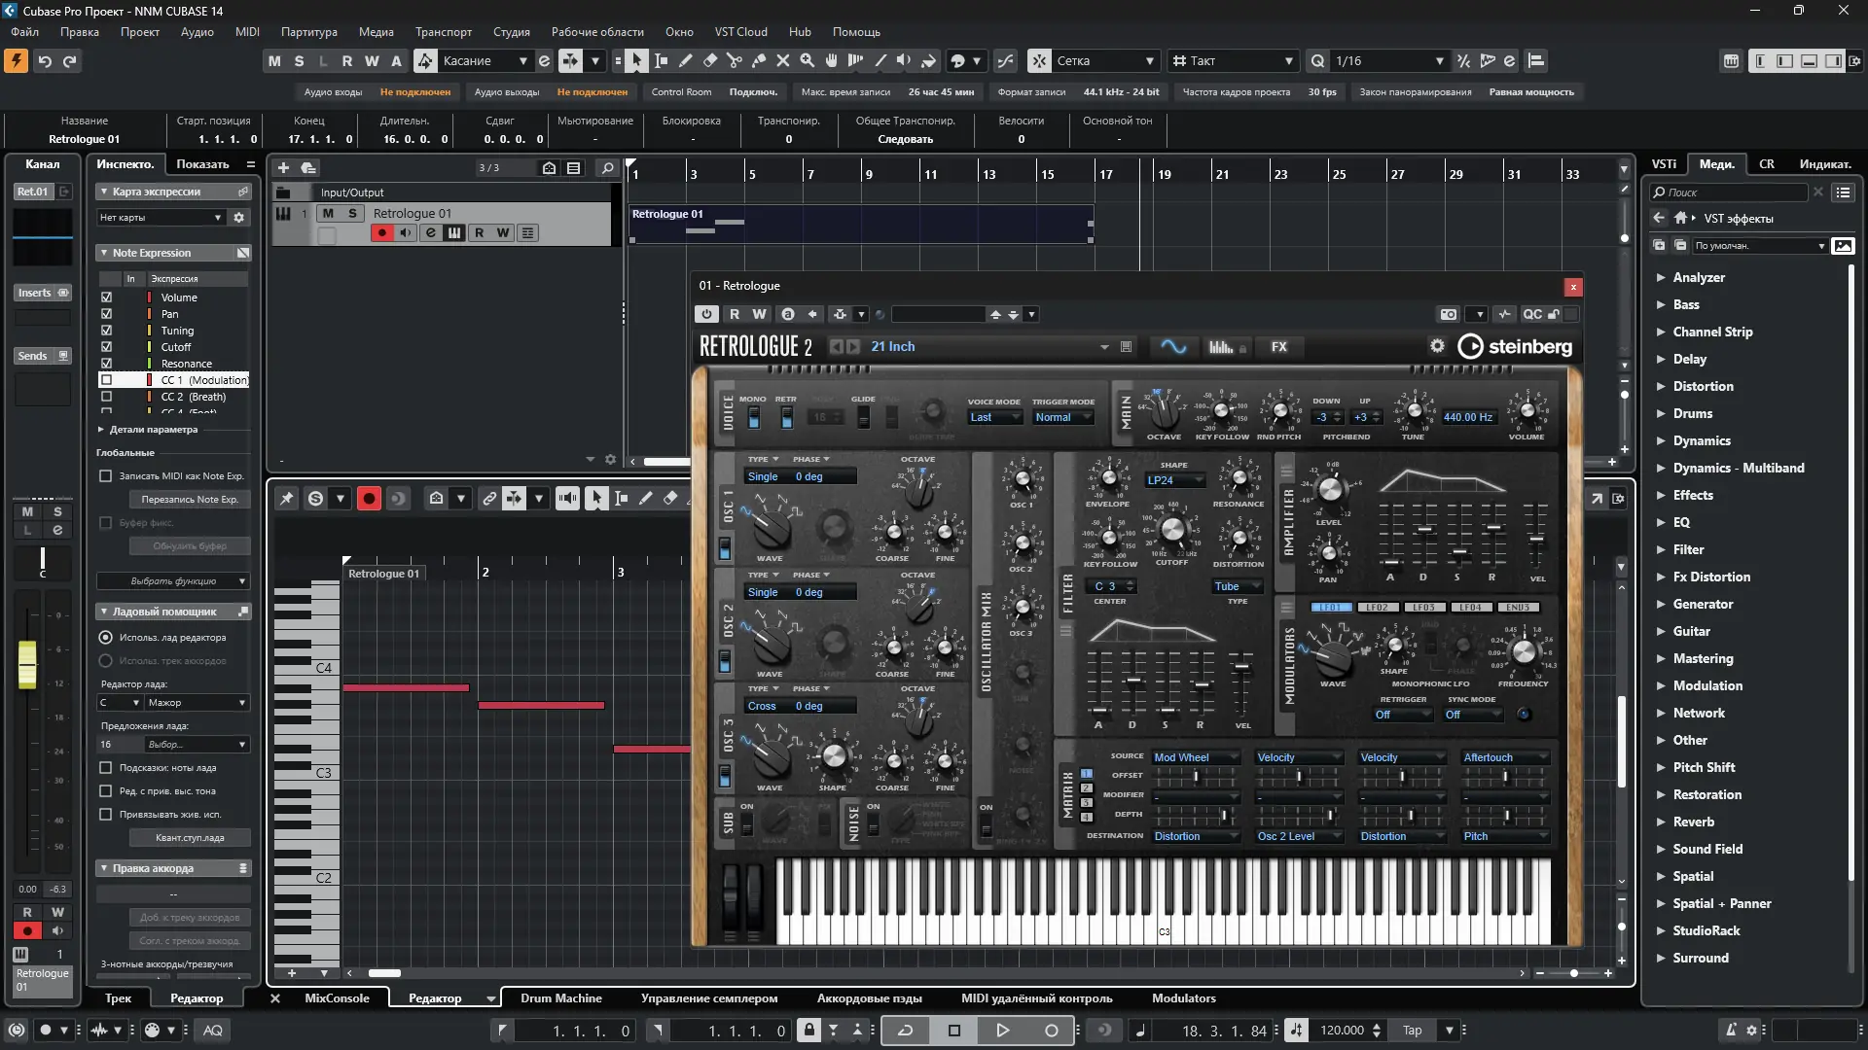This screenshot has width=1868, height=1050.
Task: Open the Voice Mode 'Last' dropdown
Action: (x=994, y=418)
